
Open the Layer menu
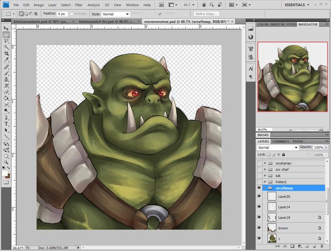tap(52, 5)
